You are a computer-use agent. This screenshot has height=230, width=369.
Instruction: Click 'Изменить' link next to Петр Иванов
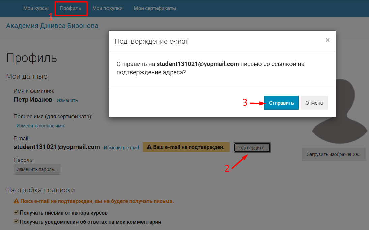67,100
